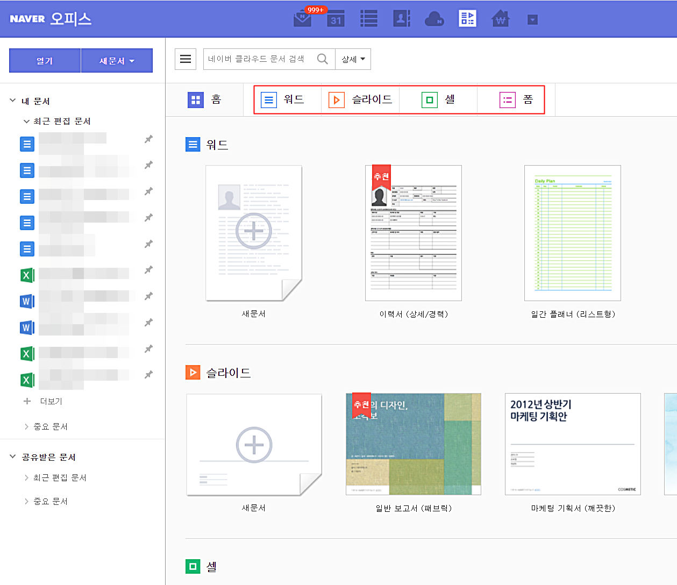Pin the second recent document in the list
This screenshot has width=677, height=585.
(x=148, y=165)
